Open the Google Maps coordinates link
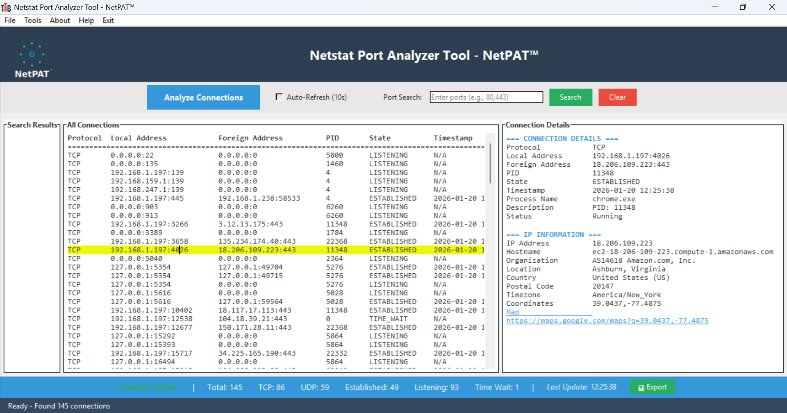This screenshot has height=413, width=787. (x=607, y=321)
